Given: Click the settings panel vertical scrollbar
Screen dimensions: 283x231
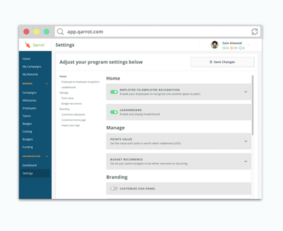Looking at the screenshot, I should 253,105.
